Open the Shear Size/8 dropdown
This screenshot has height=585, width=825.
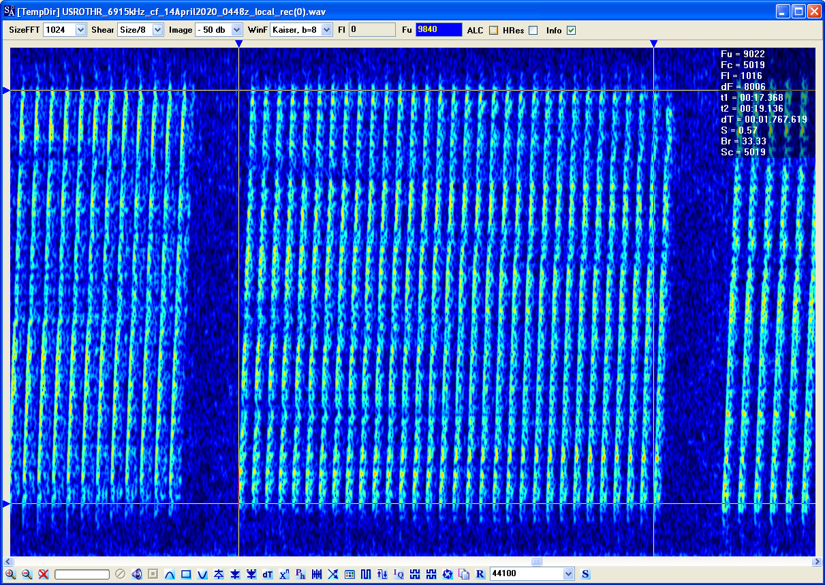[140, 30]
